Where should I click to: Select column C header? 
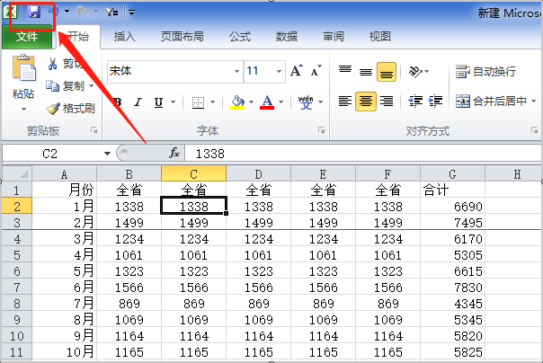pyautogui.click(x=193, y=173)
